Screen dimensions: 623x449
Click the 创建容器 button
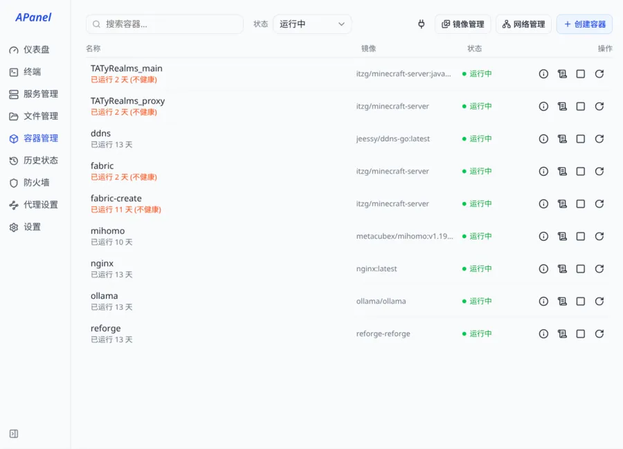click(584, 24)
